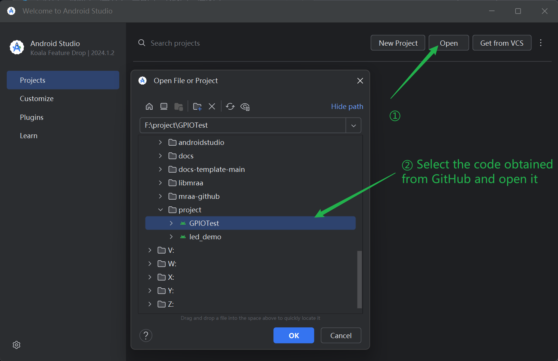Close the Open File or Project dialog
This screenshot has height=361, width=558.
(360, 81)
